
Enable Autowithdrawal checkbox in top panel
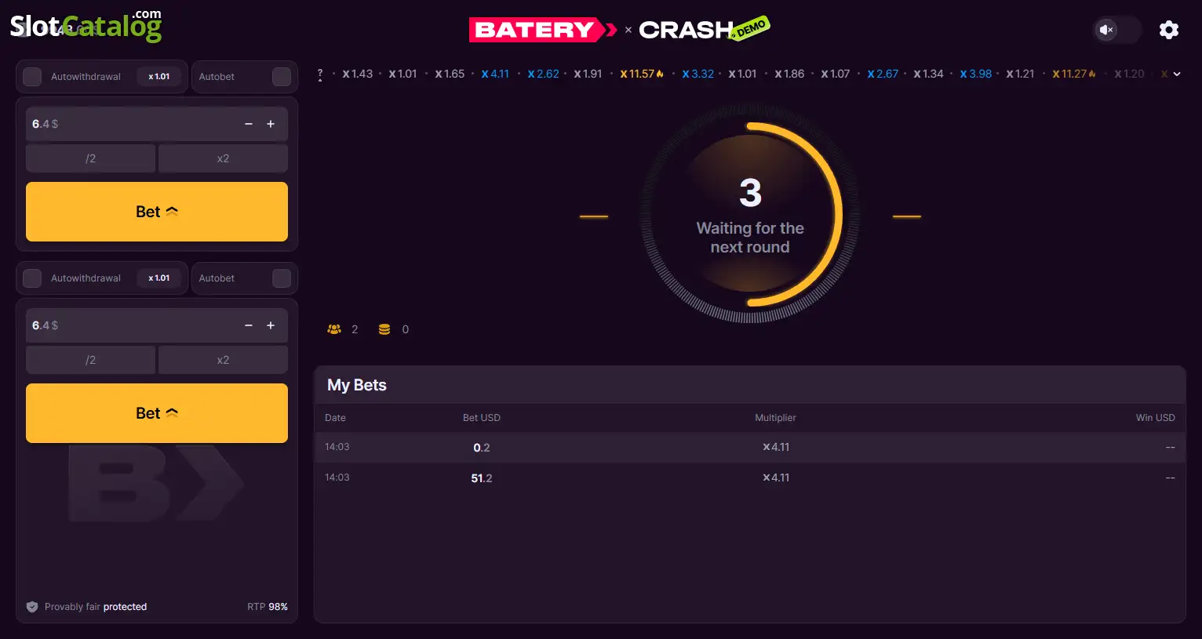(x=32, y=77)
